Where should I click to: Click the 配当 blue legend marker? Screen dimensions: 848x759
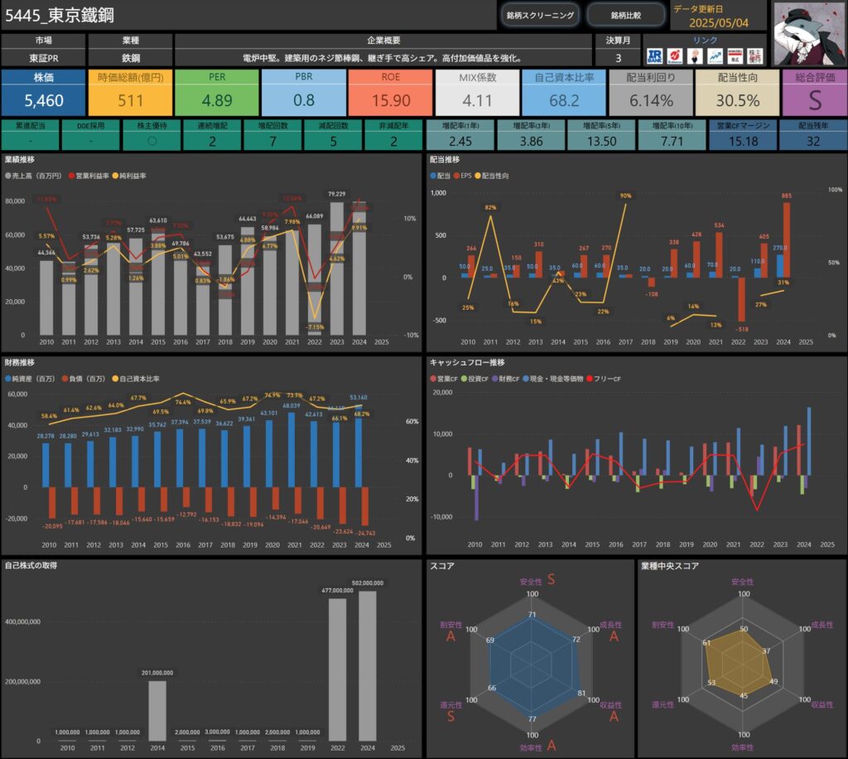[433, 176]
